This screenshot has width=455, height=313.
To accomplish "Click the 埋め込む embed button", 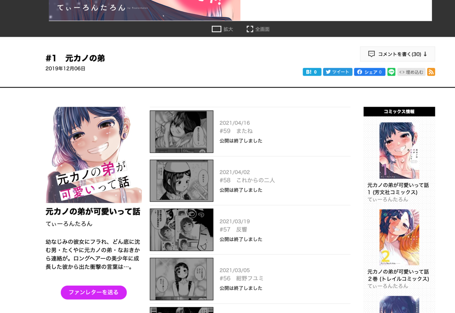I will coord(411,72).
